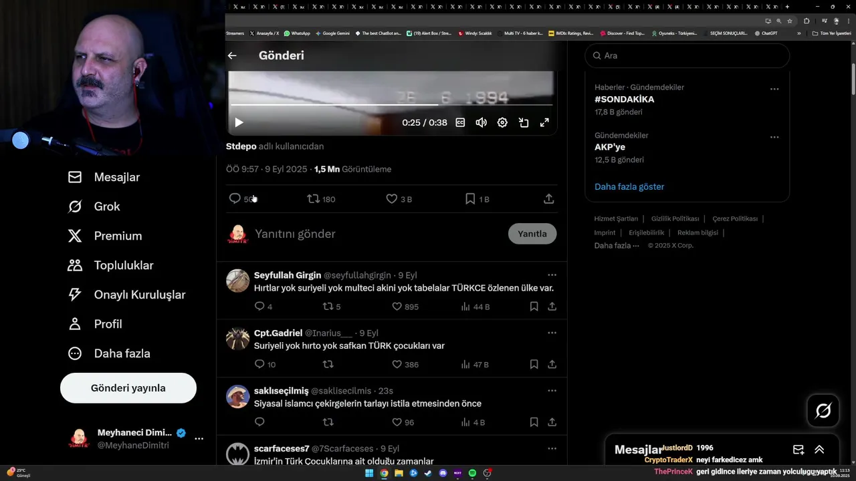Image resolution: width=856 pixels, height=481 pixels.
Task: Click the Ara search field
Action: point(687,55)
